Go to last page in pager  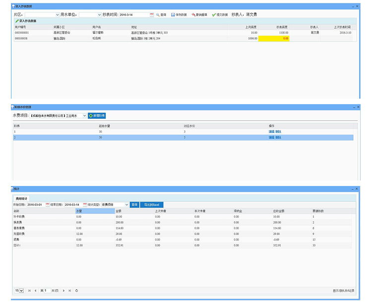(x=70, y=291)
